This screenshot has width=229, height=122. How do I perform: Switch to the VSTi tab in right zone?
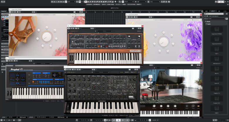(206, 11)
